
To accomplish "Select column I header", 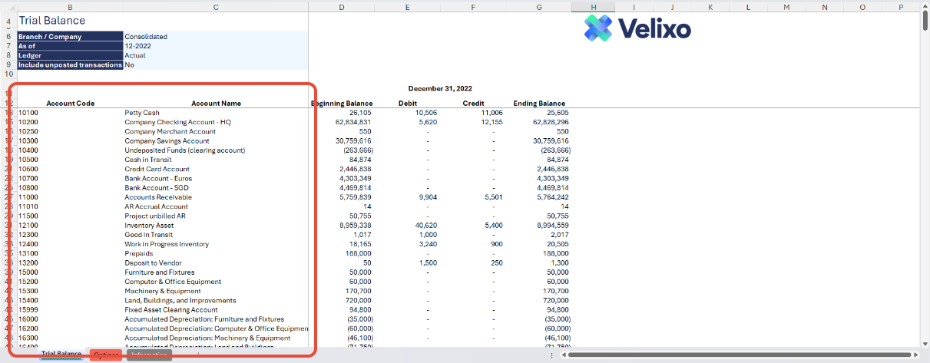I will (634, 7).
